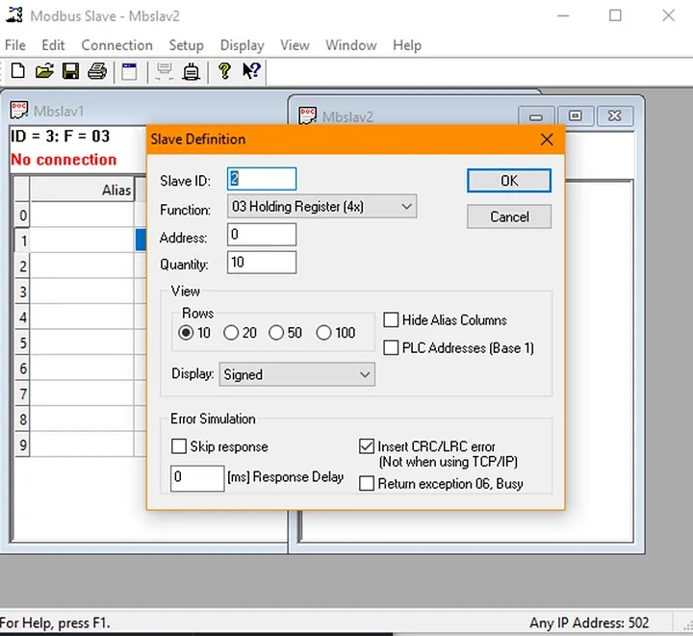Open the Setup menu
Image resolution: width=693 pixels, height=636 pixels.
click(x=186, y=45)
